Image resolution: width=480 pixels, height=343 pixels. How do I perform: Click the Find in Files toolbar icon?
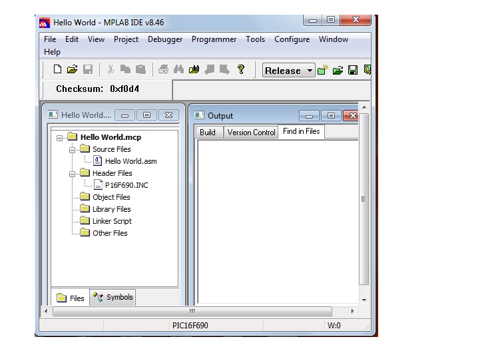pyautogui.click(x=194, y=69)
